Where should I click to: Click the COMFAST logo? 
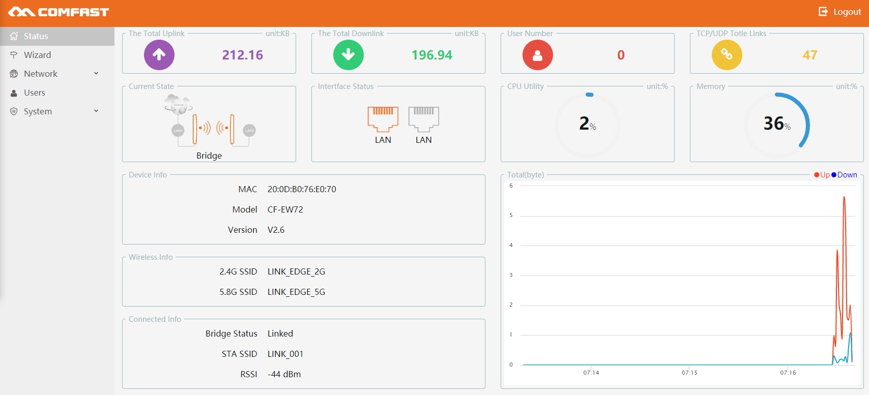(59, 12)
